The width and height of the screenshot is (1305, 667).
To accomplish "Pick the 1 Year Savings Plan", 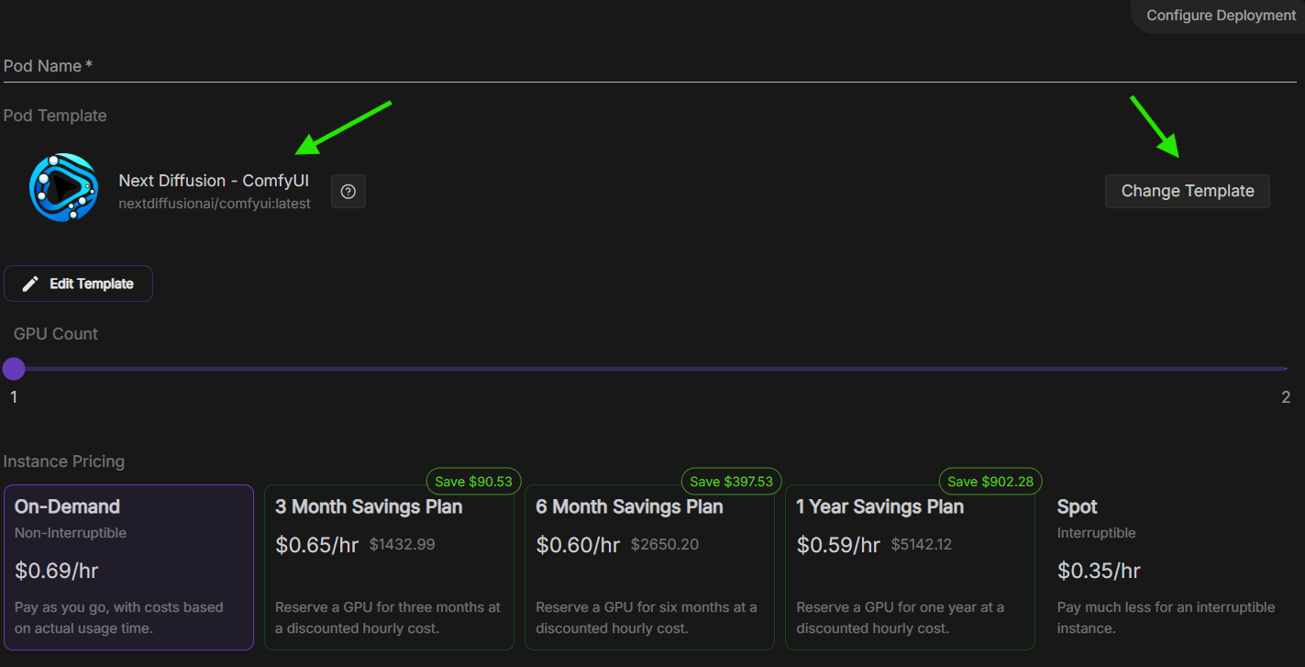I will click(x=910, y=567).
